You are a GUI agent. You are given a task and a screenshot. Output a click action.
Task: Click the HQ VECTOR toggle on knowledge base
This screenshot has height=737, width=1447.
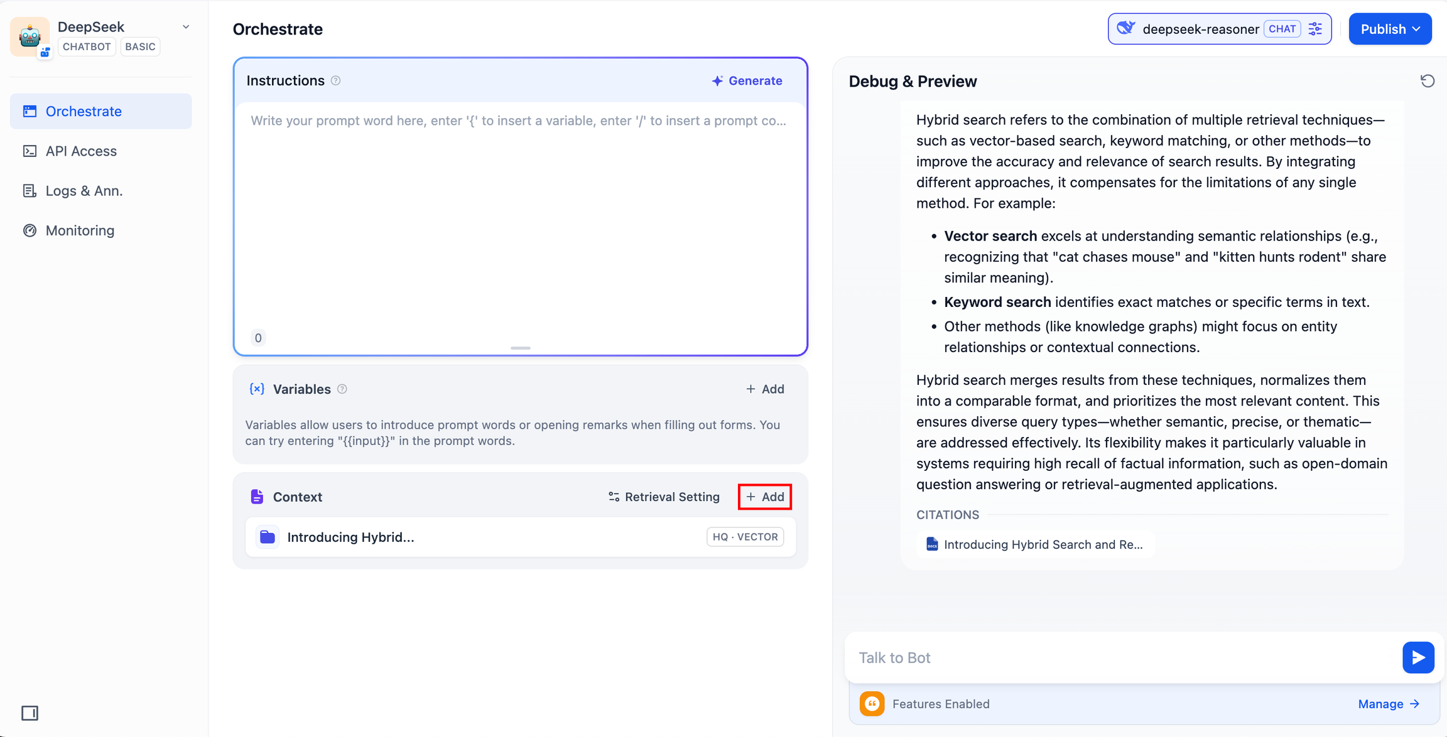tap(745, 537)
